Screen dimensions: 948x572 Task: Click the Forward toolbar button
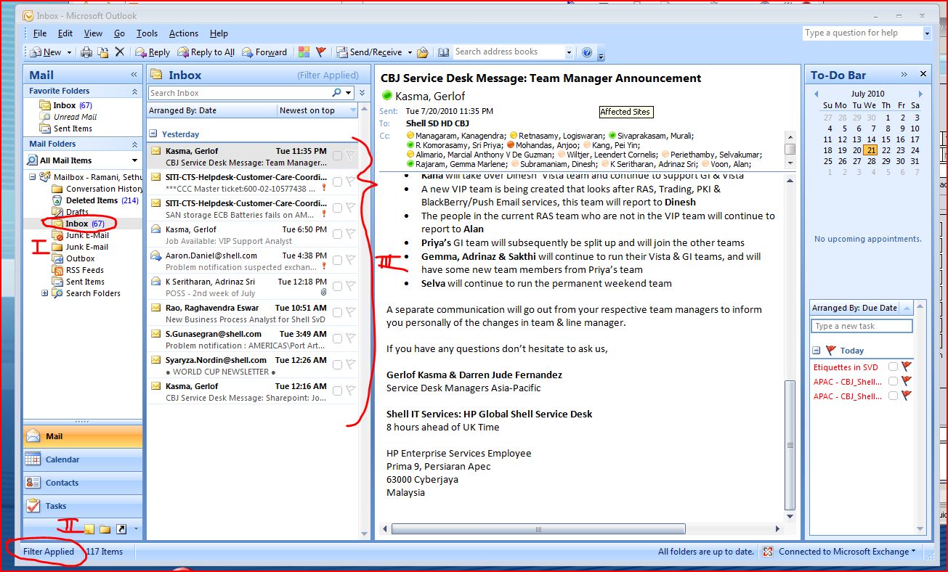264,52
